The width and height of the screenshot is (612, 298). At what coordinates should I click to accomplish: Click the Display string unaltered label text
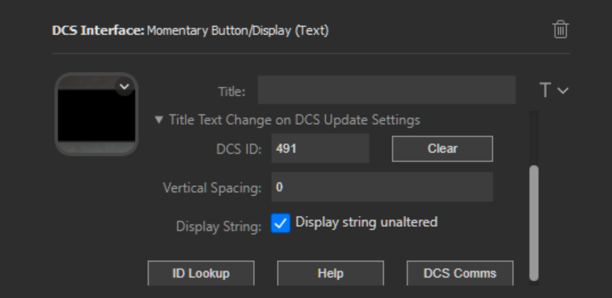[367, 222]
